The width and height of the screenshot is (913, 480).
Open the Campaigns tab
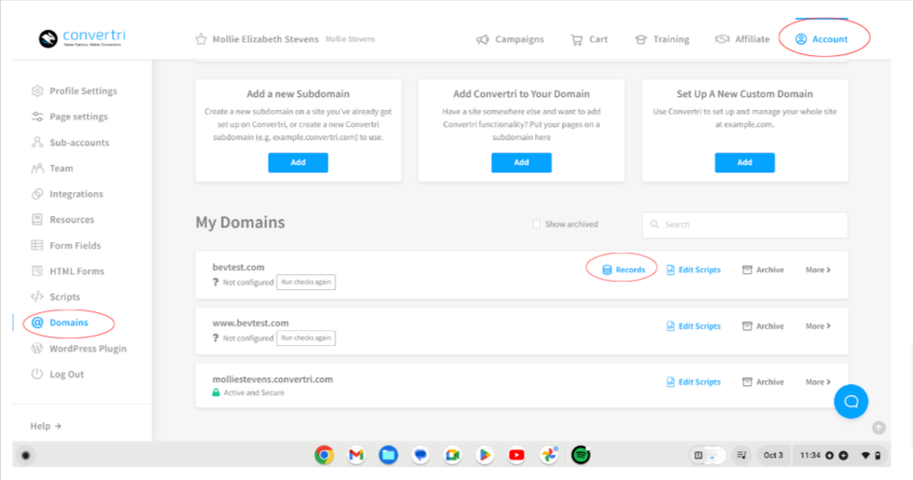pyautogui.click(x=510, y=39)
